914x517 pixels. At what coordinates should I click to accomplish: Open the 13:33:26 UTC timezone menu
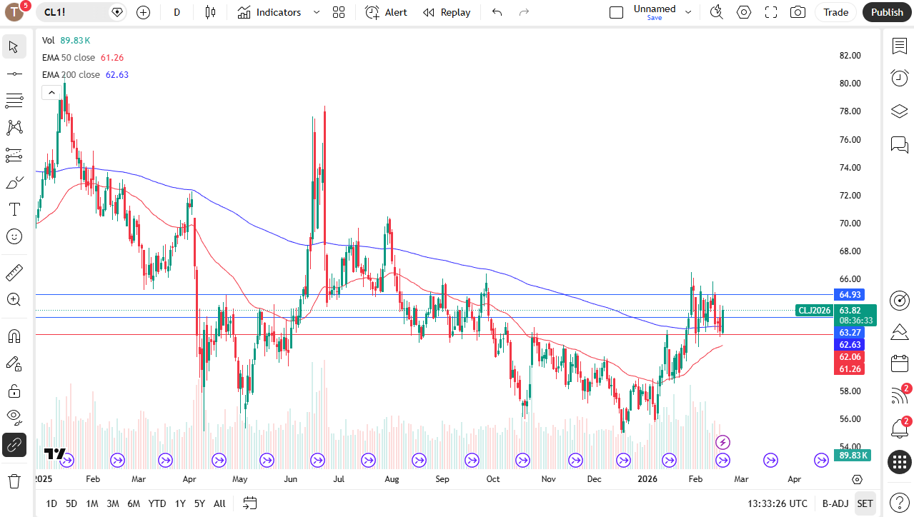tap(778, 503)
